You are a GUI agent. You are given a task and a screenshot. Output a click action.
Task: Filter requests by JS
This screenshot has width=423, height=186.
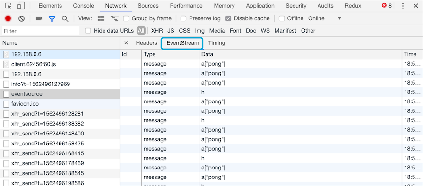[x=171, y=31]
